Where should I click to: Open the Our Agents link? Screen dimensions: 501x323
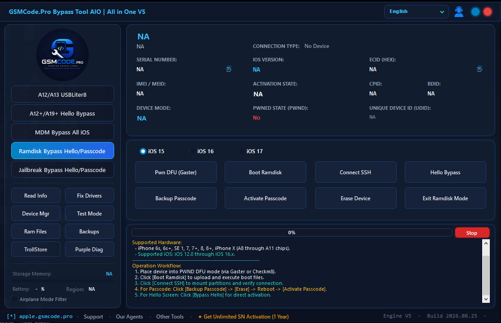click(x=129, y=316)
